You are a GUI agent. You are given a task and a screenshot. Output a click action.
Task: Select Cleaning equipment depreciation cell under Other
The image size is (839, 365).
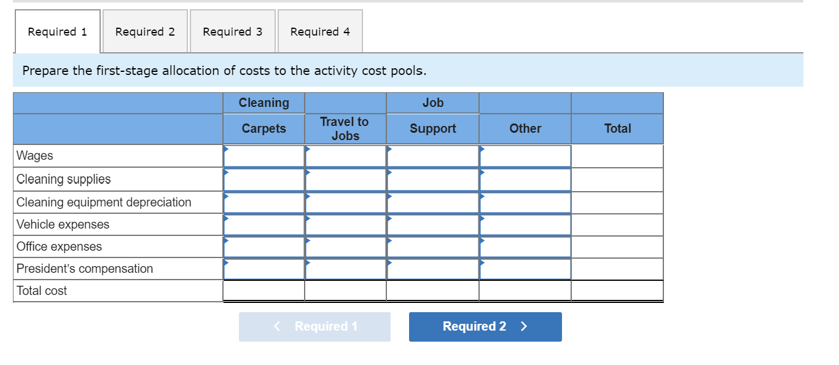tap(525, 202)
